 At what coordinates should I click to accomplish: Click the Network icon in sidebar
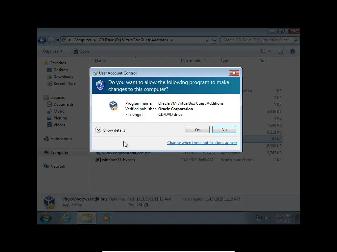(46, 166)
